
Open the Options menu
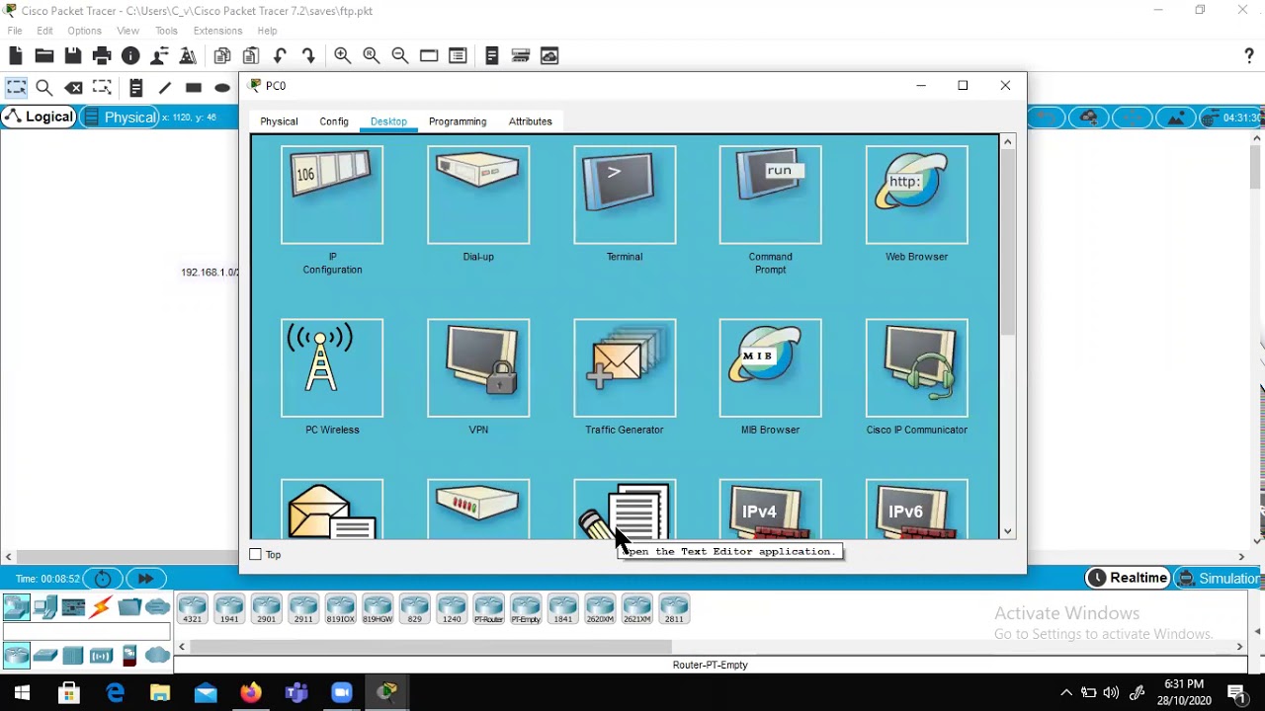click(84, 31)
